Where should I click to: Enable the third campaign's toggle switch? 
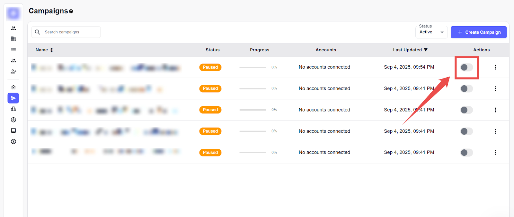466,110
